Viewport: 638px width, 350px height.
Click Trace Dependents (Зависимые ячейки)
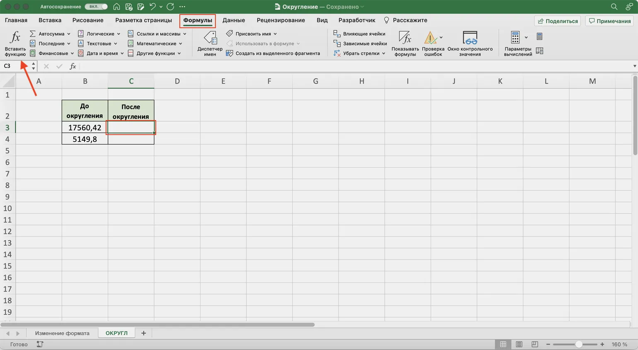point(360,43)
